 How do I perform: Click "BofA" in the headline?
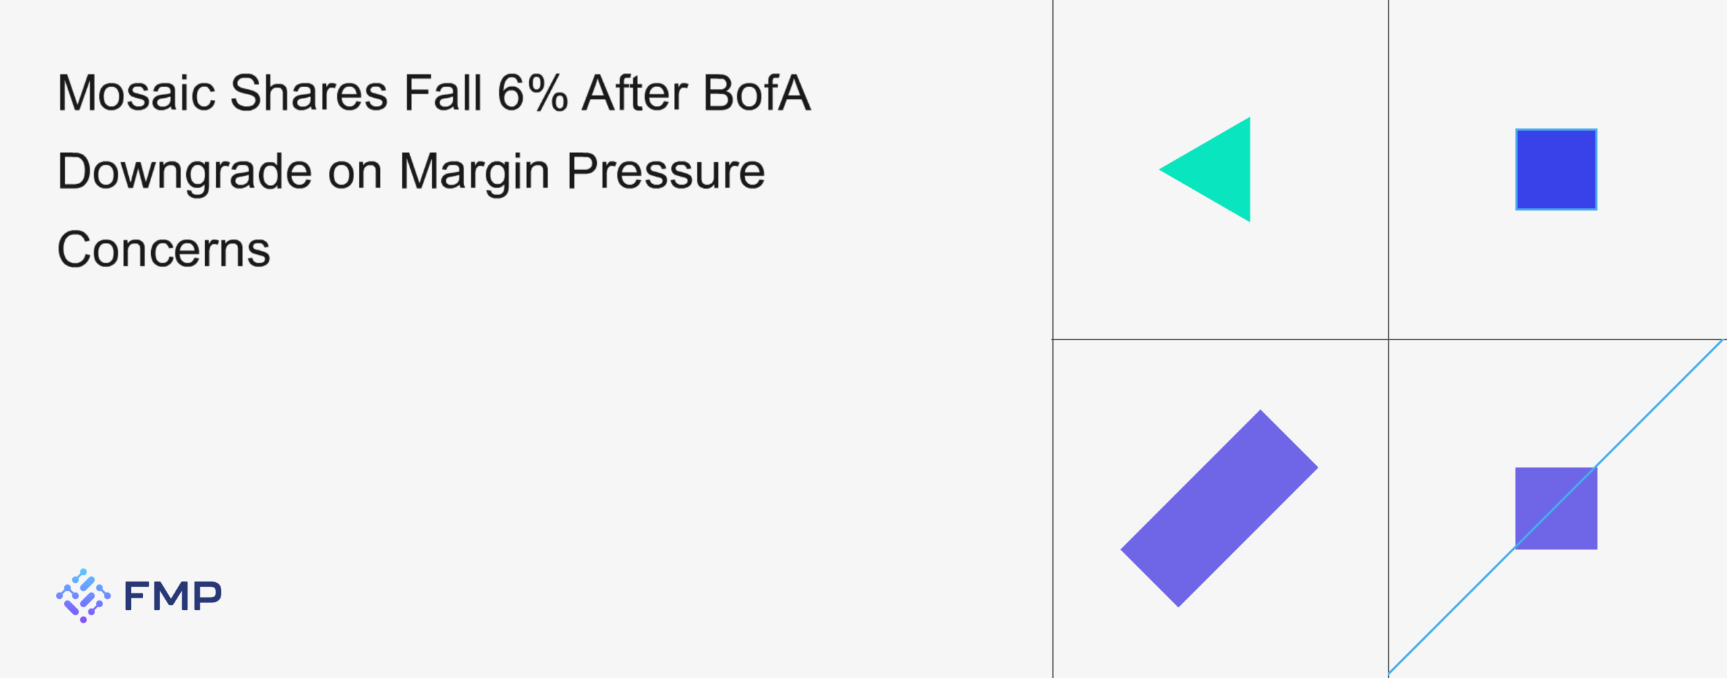click(756, 93)
